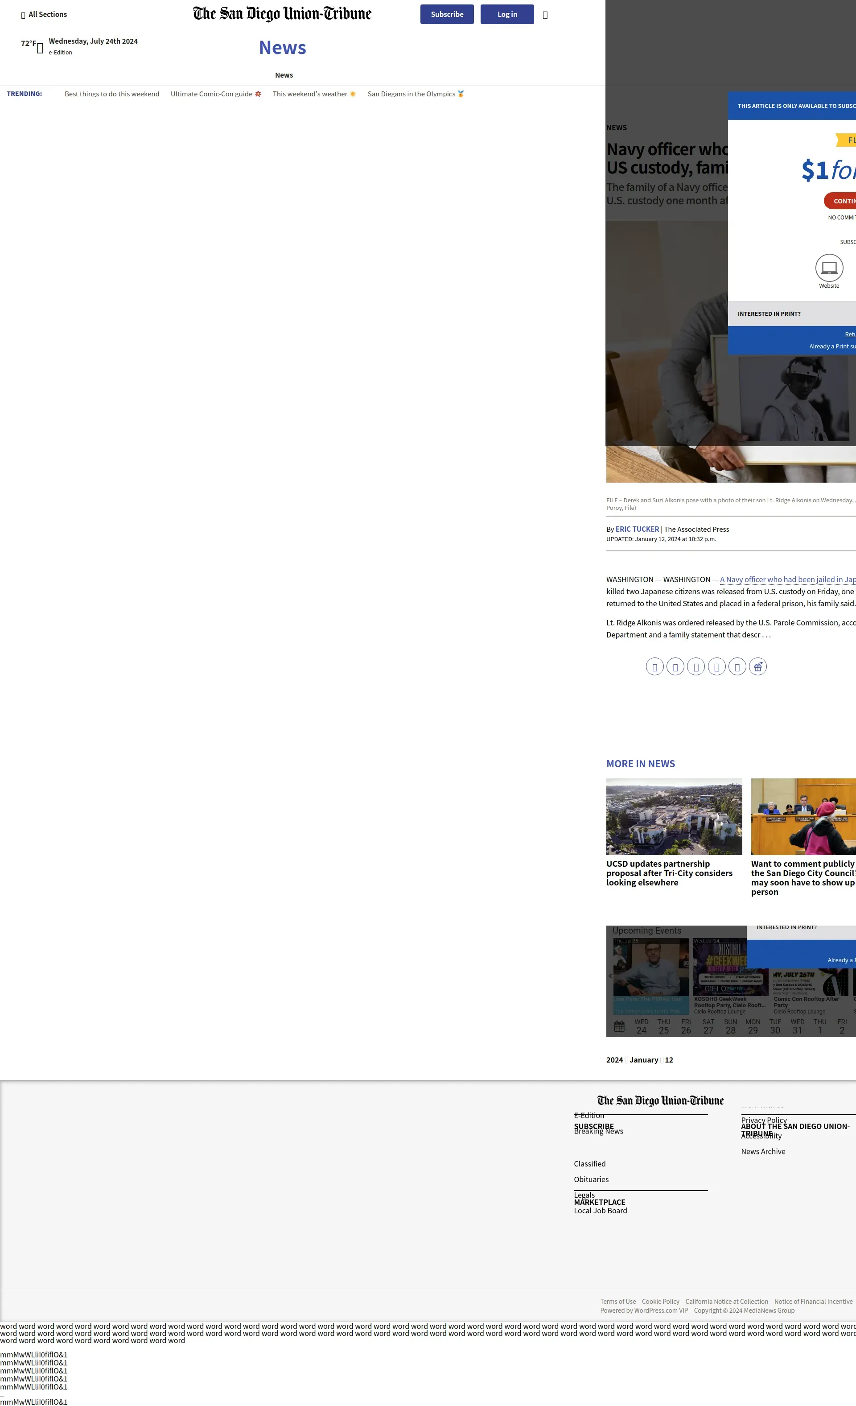This screenshot has width=856, height=1406.
Task: Click the Subscribe button
Action: 447,14
